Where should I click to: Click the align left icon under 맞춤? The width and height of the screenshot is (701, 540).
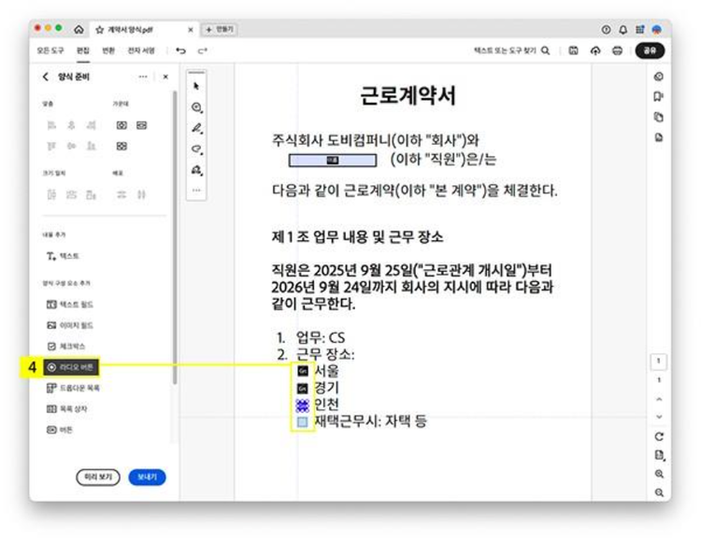(x=51, y=125)
